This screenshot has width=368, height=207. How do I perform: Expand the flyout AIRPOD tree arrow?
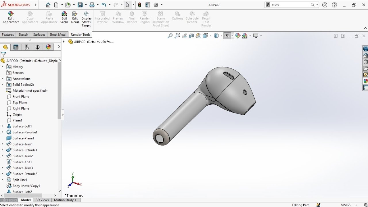(64, 42)
